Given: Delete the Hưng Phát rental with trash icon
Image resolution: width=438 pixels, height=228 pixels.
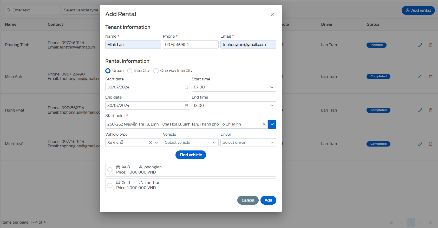Looking at the screenshot, I should pyautogui.click(x=430, y=110).
